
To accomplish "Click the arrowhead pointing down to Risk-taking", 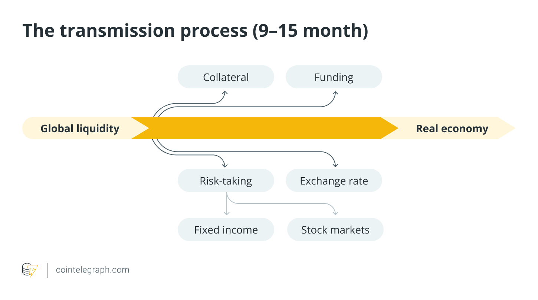I will tap(225, 164).
